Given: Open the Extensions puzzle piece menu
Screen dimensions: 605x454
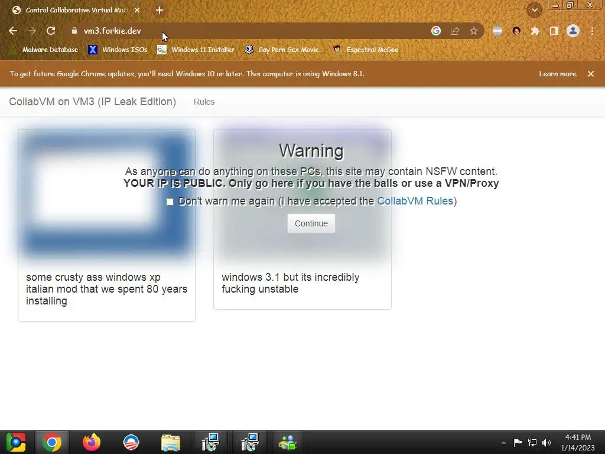Looking at the screenshot, I should click(x=535, y=31).
